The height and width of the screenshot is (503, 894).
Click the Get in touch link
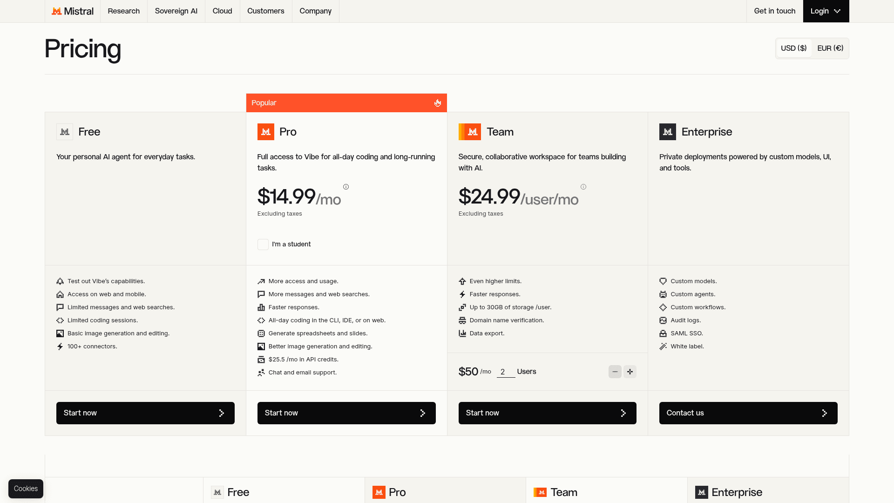point(775,11)
